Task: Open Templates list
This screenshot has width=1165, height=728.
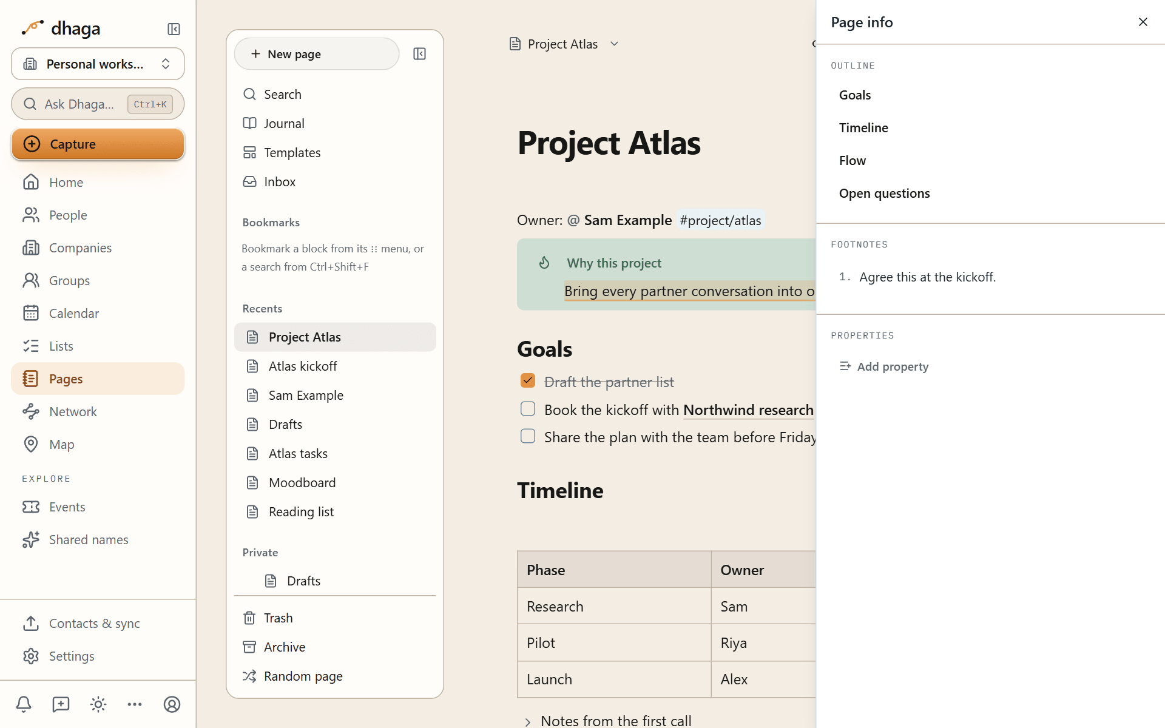Action: [335, 153]
